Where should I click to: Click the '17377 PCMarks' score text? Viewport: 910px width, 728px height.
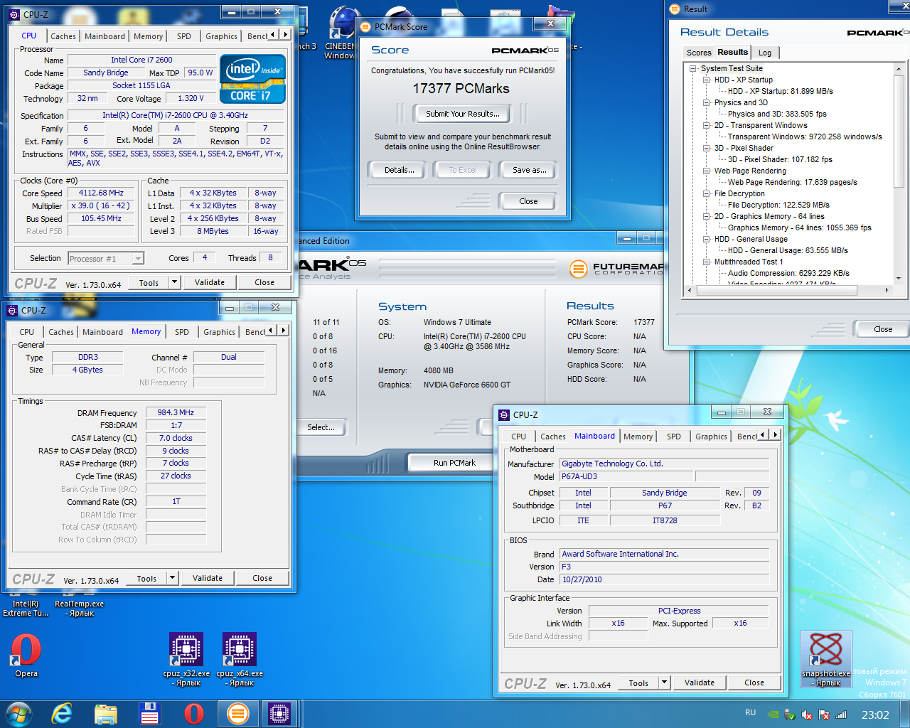tap(461, 89)
